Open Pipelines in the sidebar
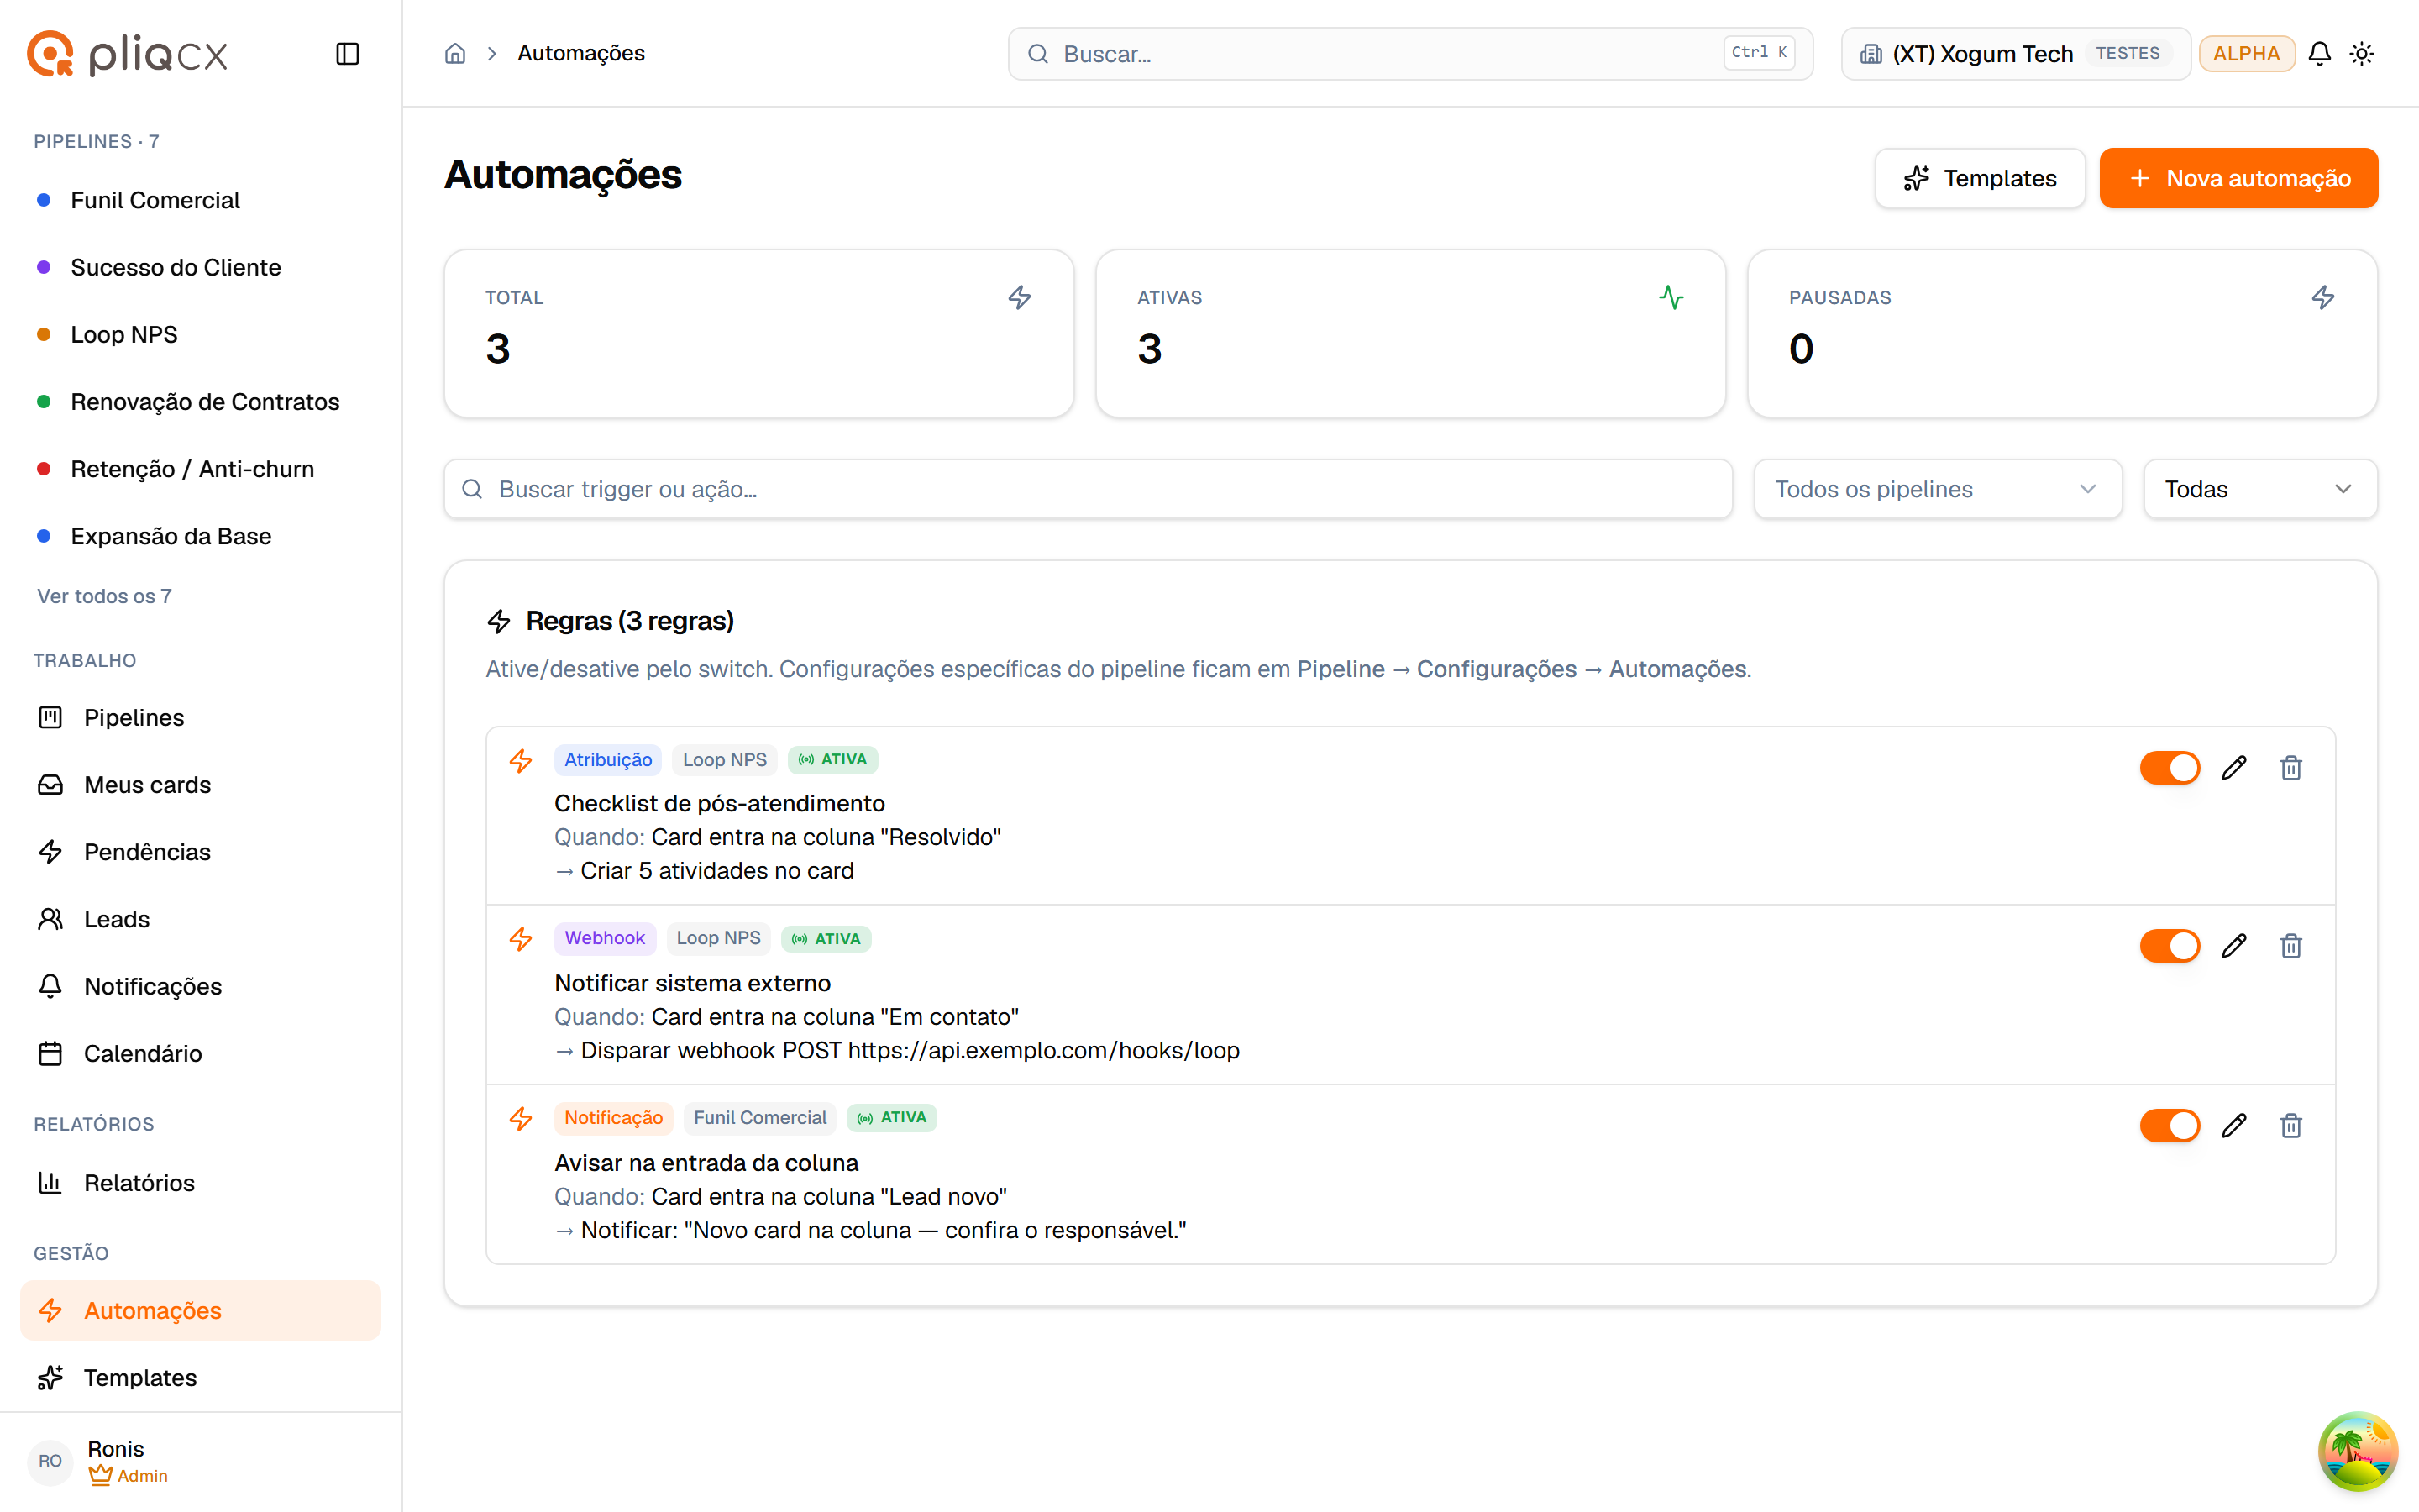Image resolution: width=2419 pixels, height=1512 pixels. coord(200,717)
